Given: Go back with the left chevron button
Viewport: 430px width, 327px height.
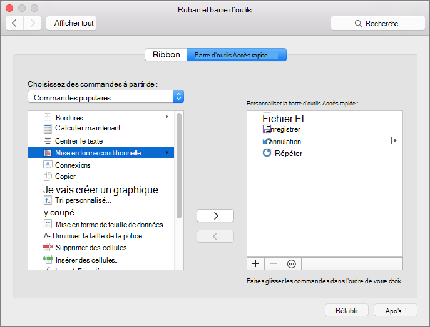Looking at the screenshot, I should pos(14,23).
